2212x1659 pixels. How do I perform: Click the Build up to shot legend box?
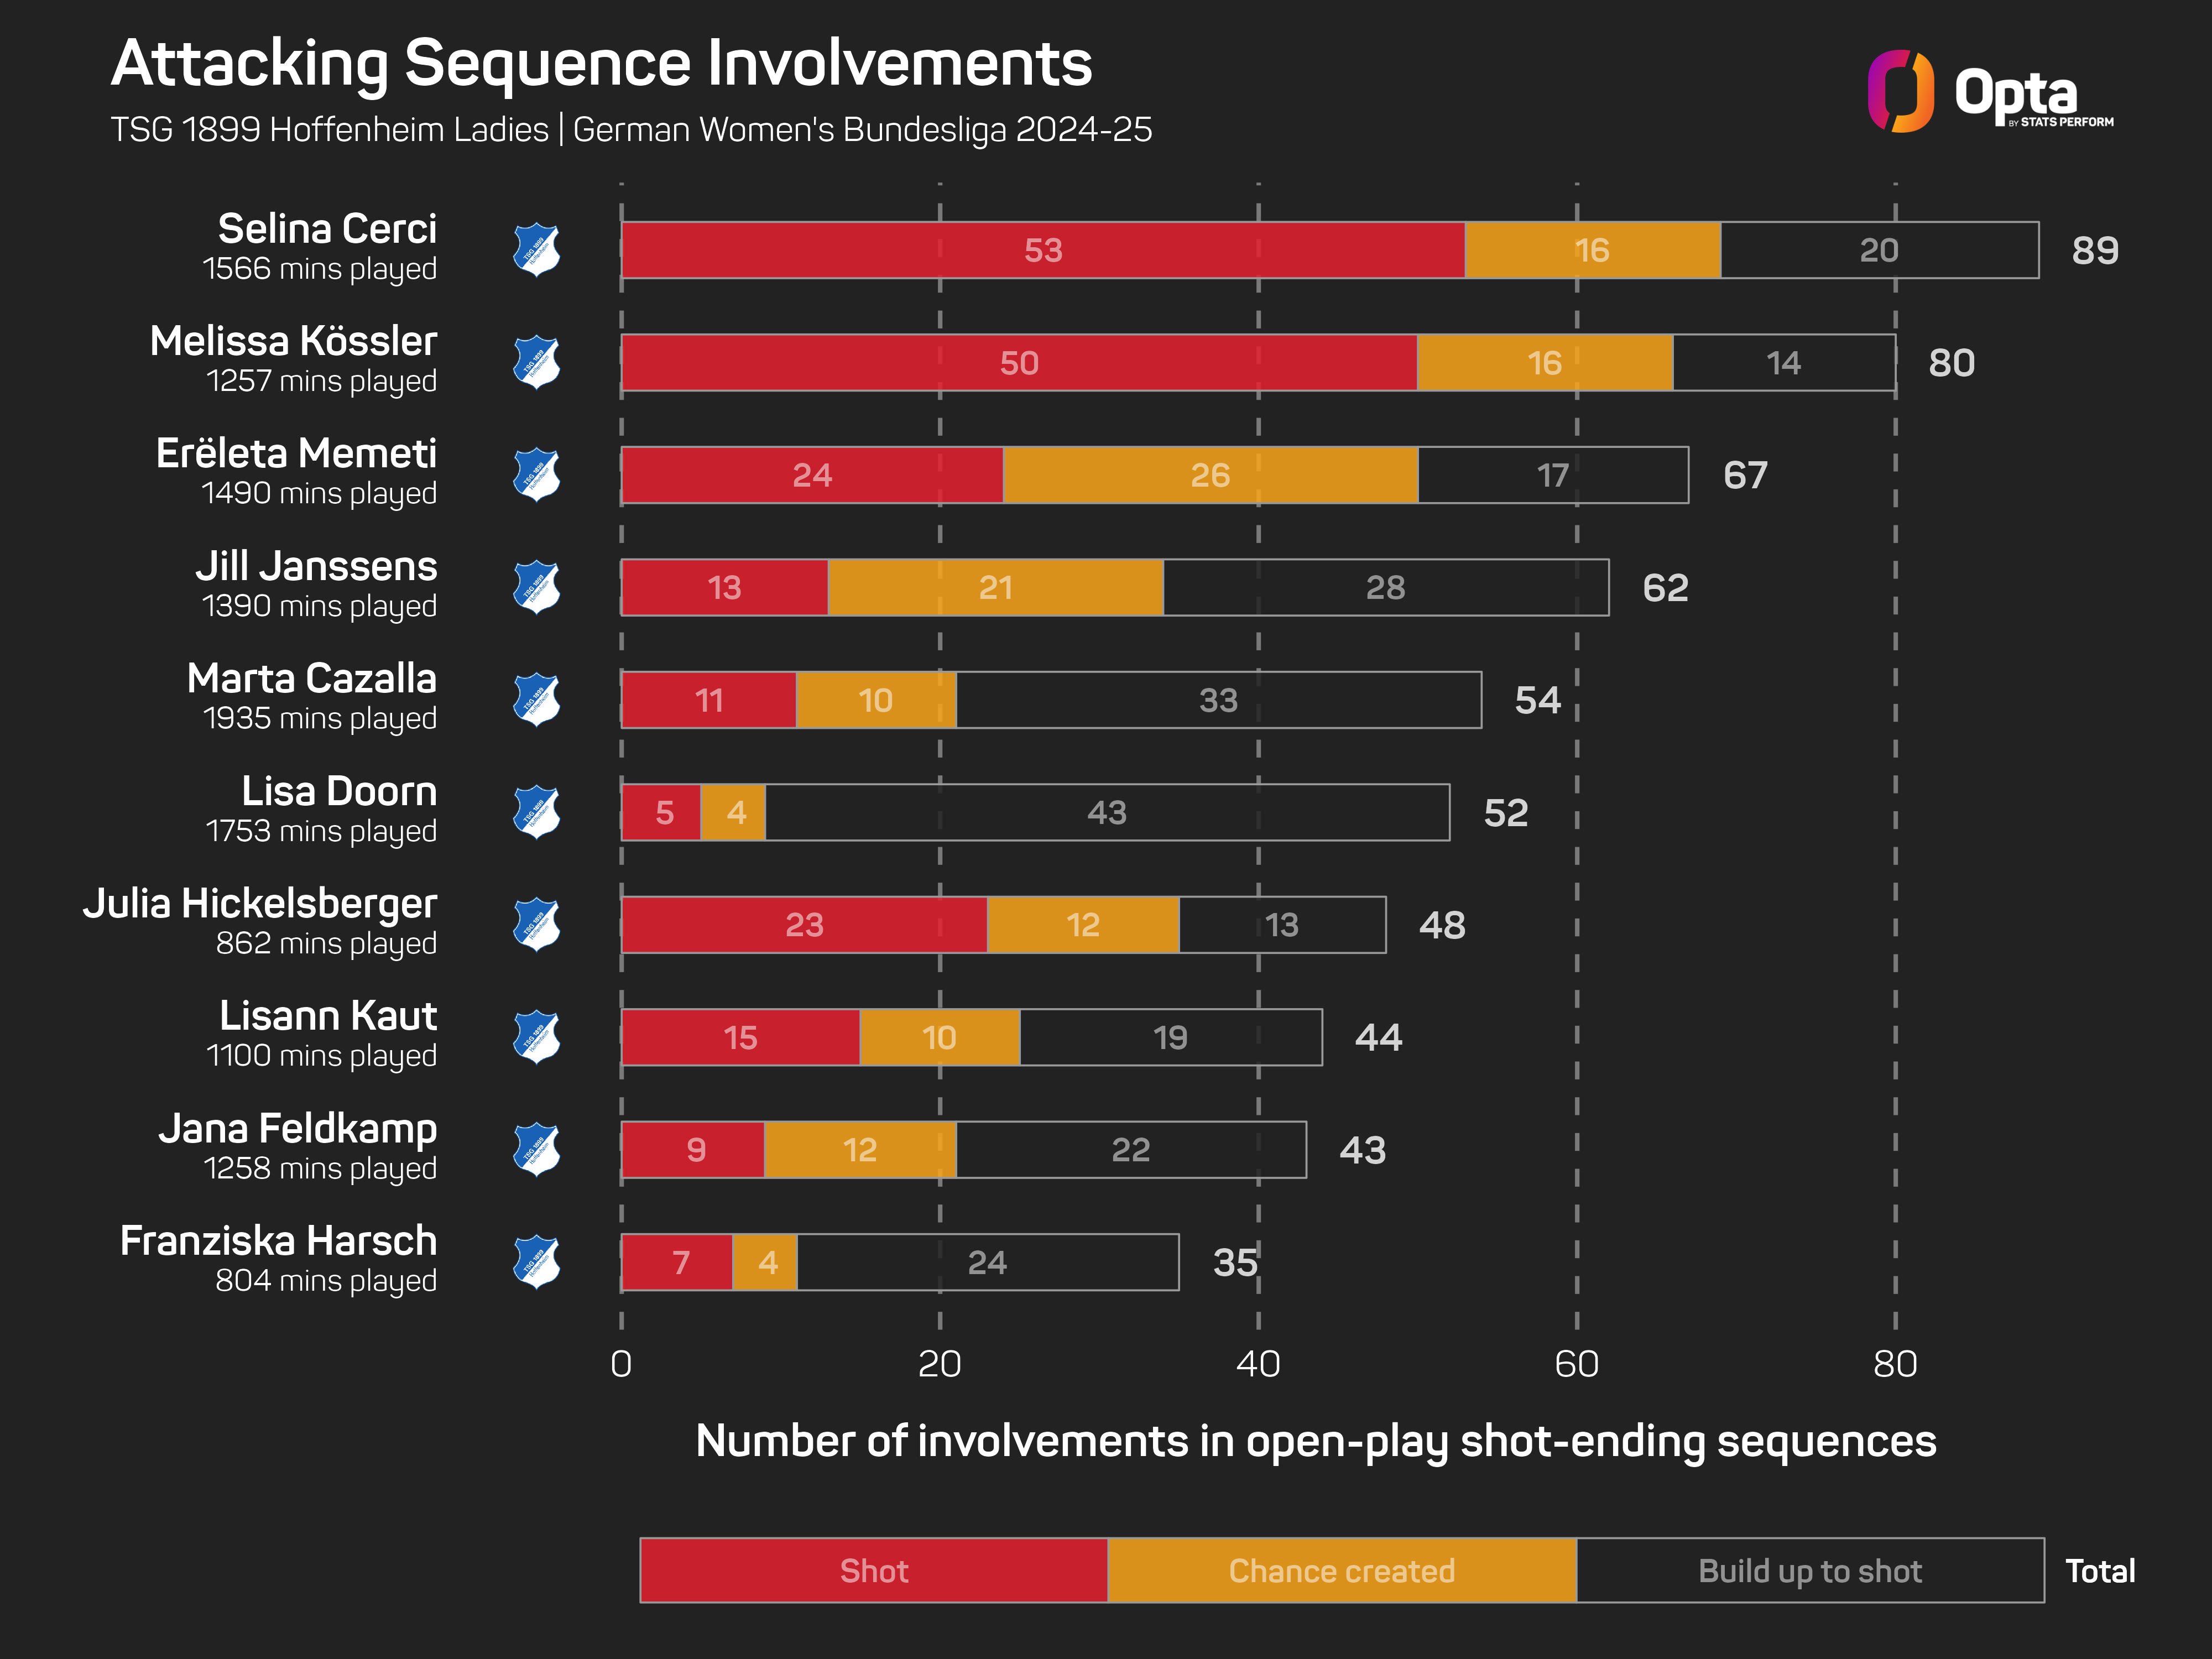tap(1810, 1570)
